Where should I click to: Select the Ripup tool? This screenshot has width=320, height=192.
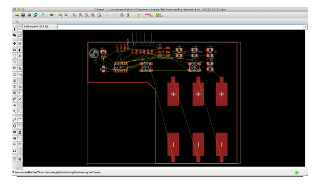(x=20, y=111)
